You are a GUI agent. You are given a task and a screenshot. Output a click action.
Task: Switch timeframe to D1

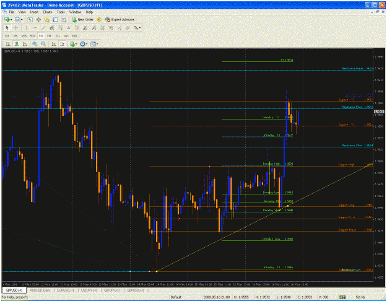[58, 36]
